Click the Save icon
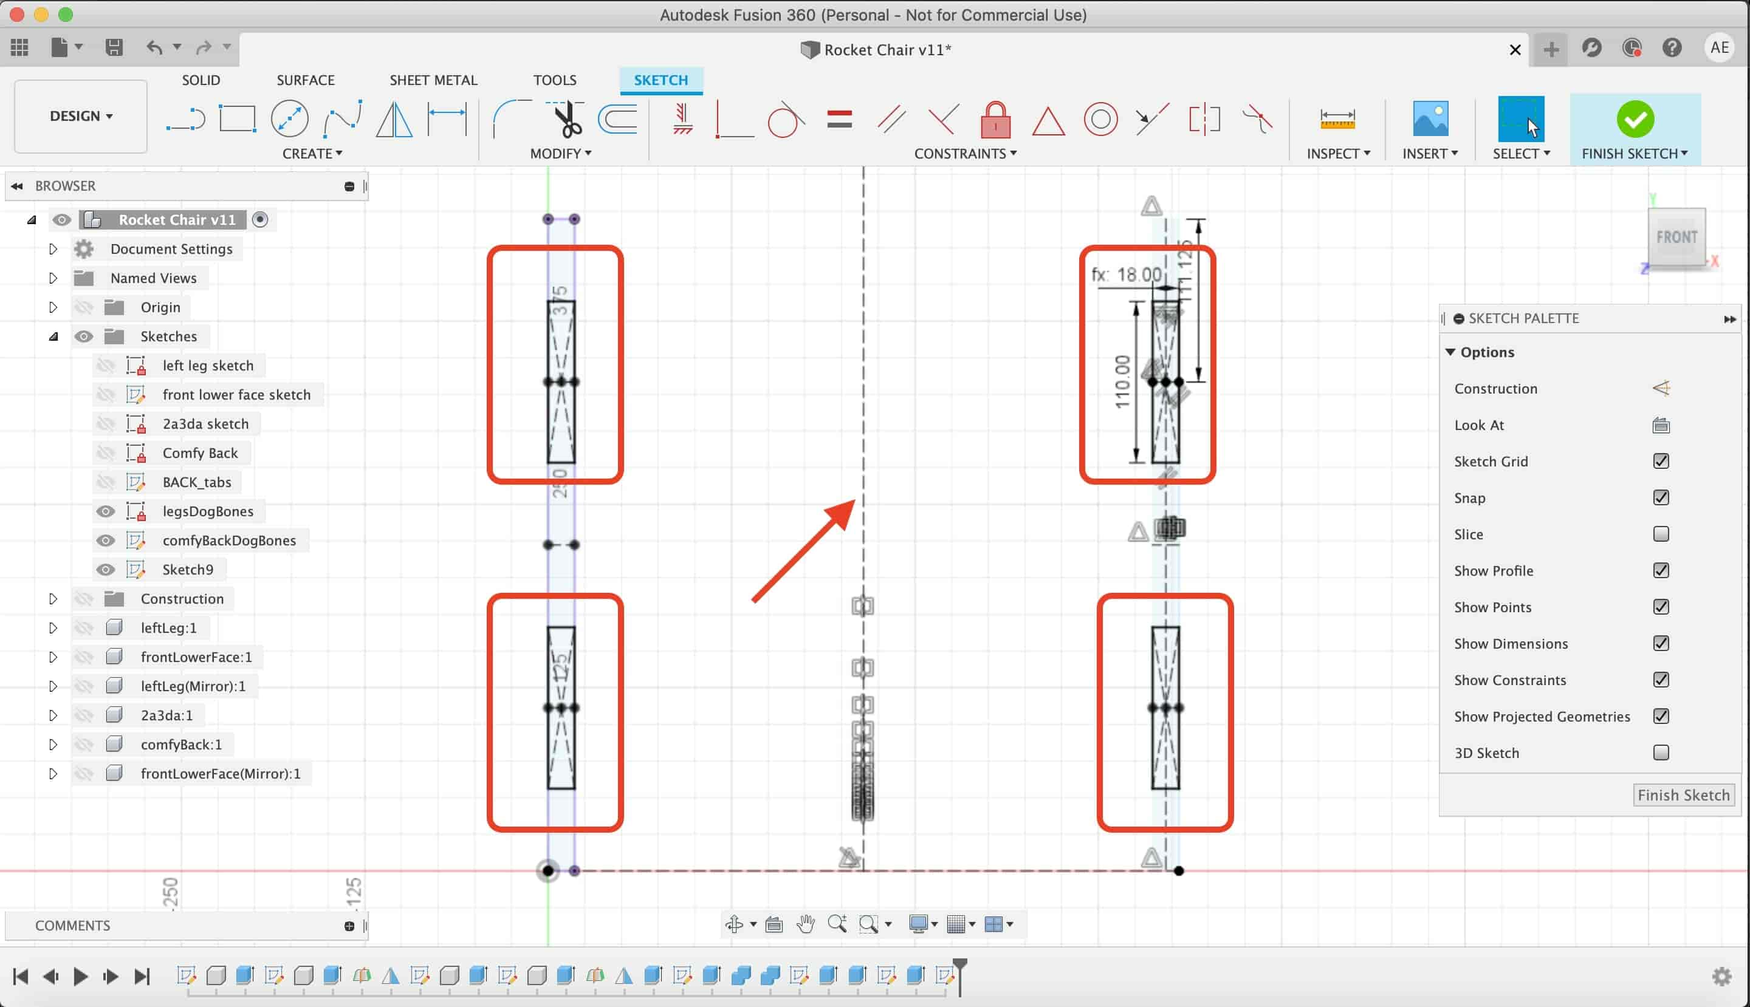Image resolution: width=1750 pixels, height=1007 pixels. [114, 47]
